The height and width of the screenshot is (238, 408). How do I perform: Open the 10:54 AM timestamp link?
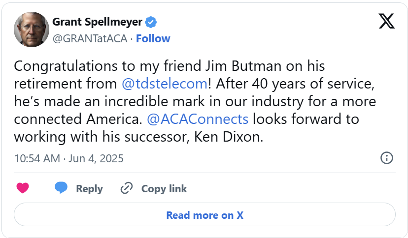click(x=37, y=158)
